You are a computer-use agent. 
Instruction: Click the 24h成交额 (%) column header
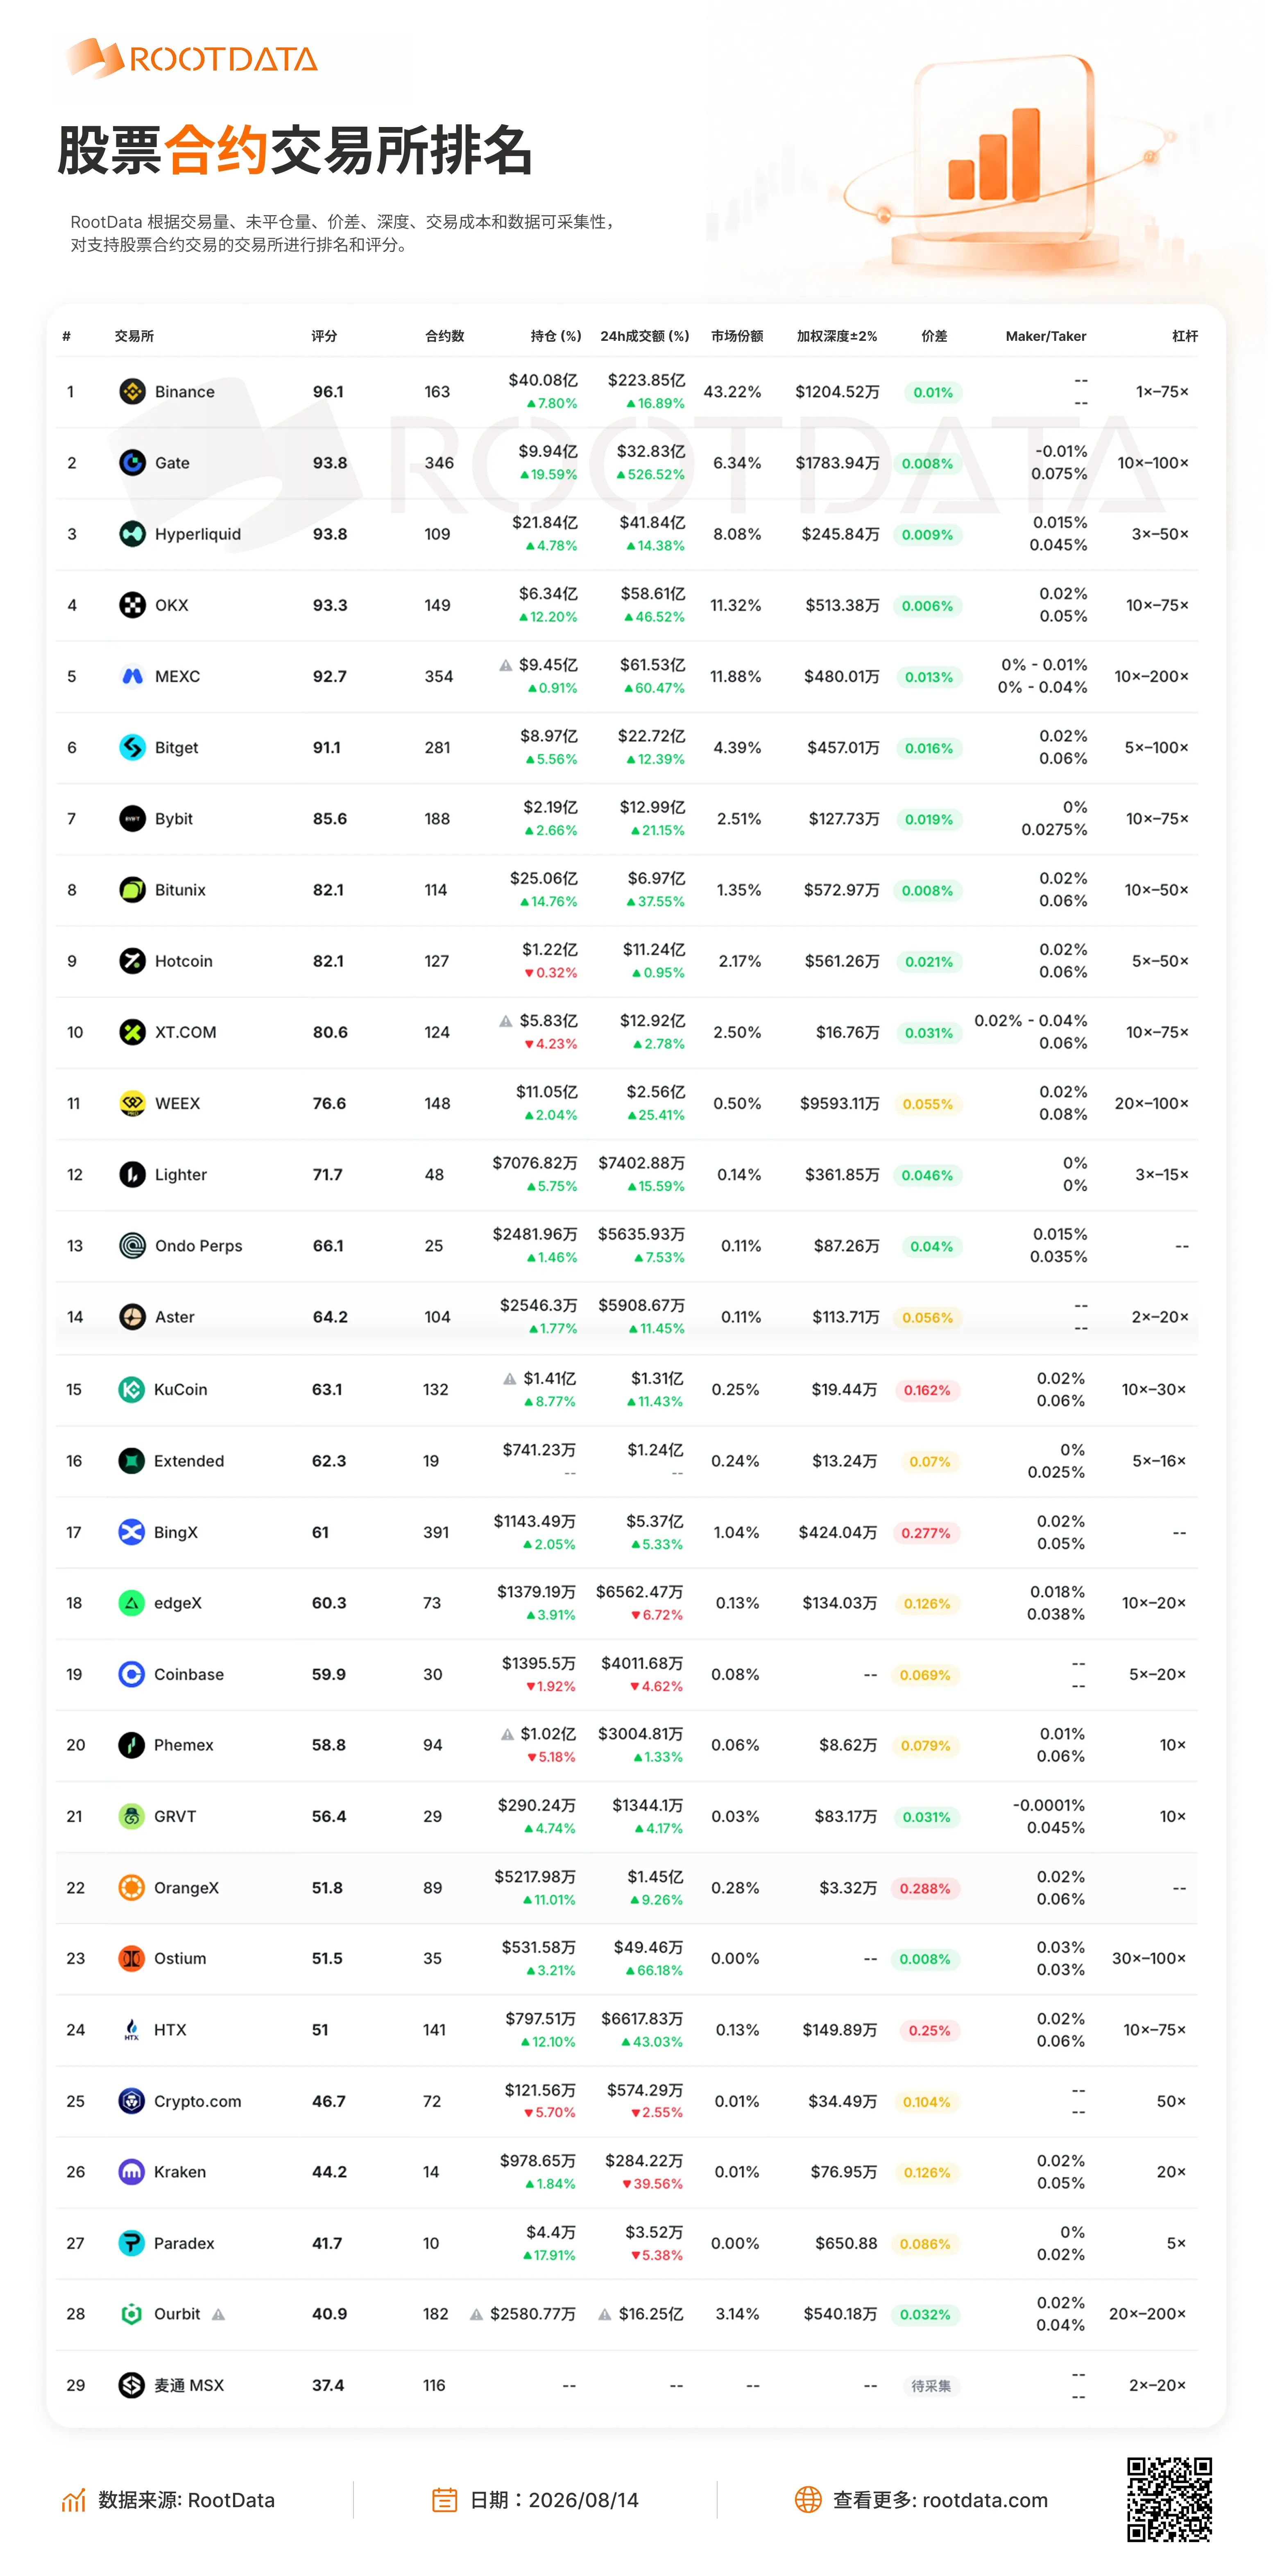coord(645,336)
